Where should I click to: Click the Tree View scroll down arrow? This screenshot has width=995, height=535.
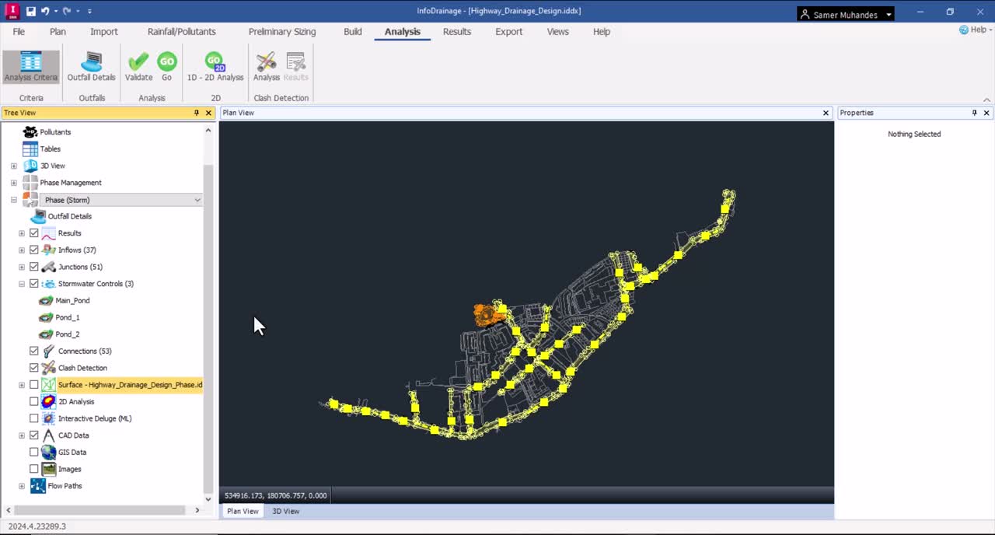coord(208,499)
